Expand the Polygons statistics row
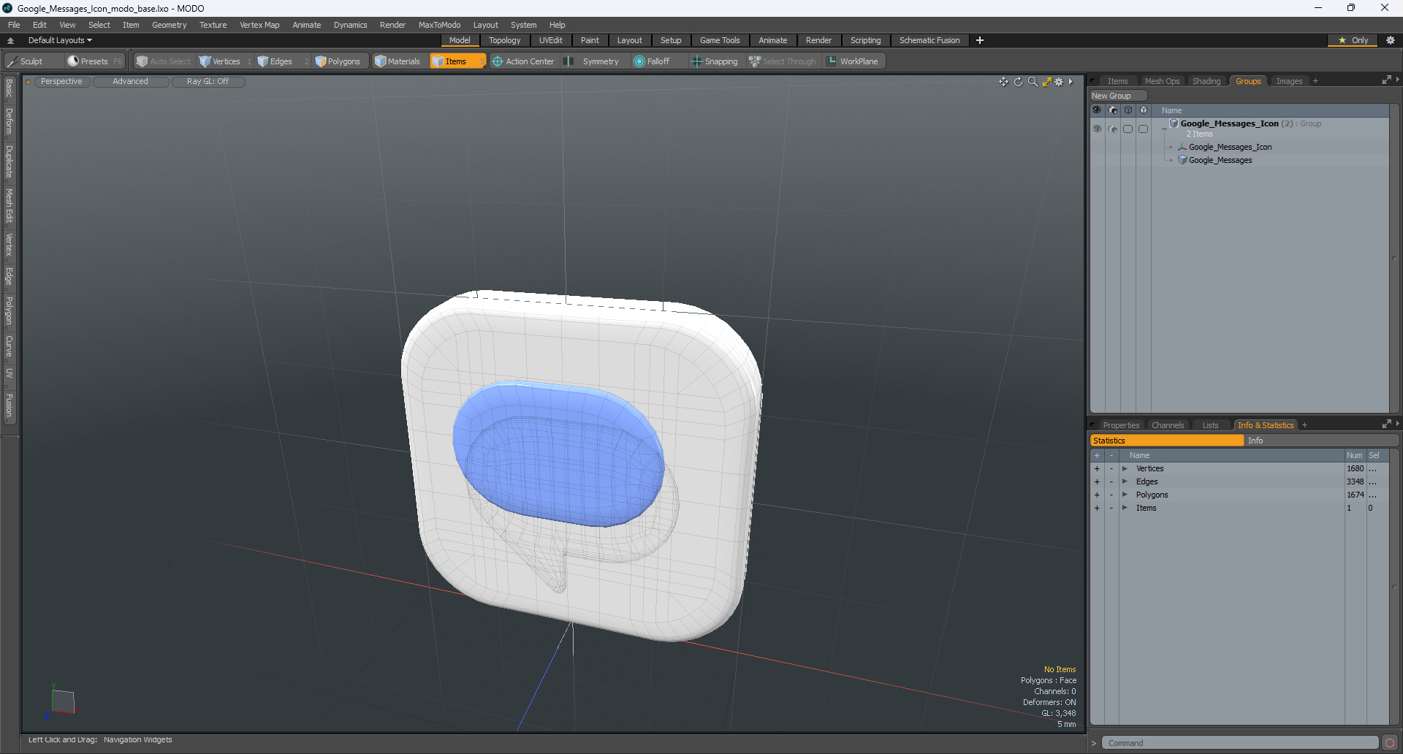This screenshot has height=754, width=1403. (x=1125, y=495)
